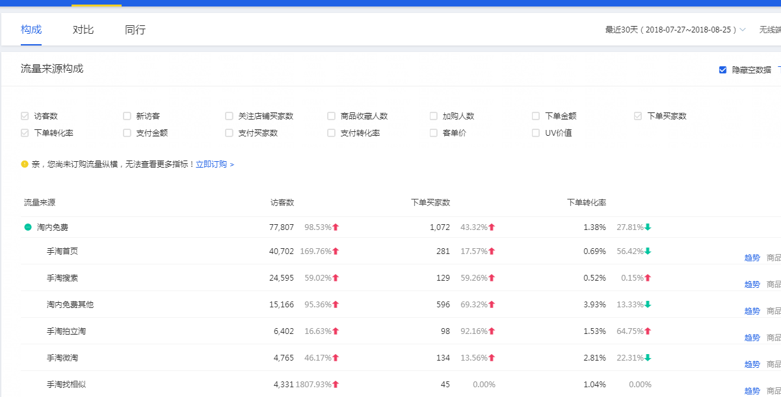The height and width of the screenshot is (397, 781).
Task: Click red up arrow beside 手淘搜索 buyers 59.26%
Action: [492, 278]
